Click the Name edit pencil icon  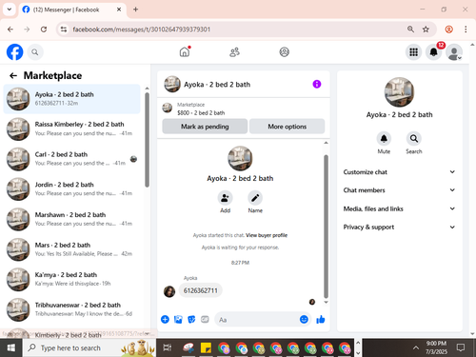coord(255,198)
